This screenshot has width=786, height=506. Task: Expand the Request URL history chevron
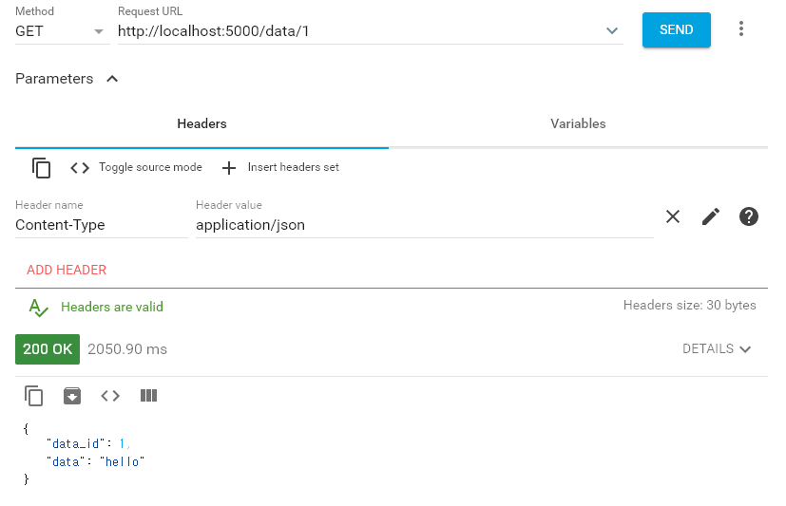[x=611, y=31]
